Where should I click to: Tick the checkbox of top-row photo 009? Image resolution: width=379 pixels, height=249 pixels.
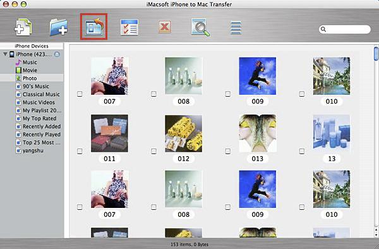pos(227,94)
